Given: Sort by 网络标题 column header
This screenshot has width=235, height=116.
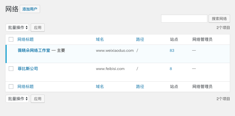Looking at the screenshot, I should (26, 39).
